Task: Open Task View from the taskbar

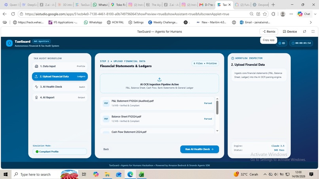Action: tap(84, 174)
